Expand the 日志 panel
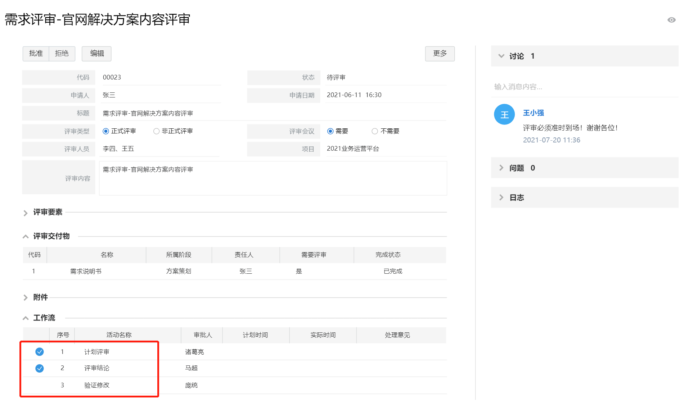 tap(501, 197)
